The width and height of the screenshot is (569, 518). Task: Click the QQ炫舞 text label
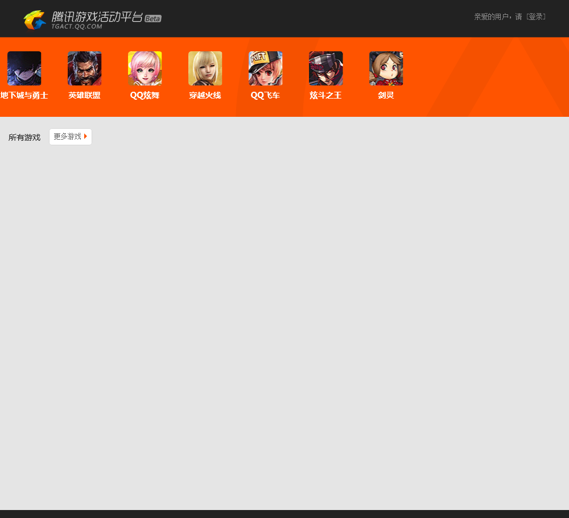145,95
